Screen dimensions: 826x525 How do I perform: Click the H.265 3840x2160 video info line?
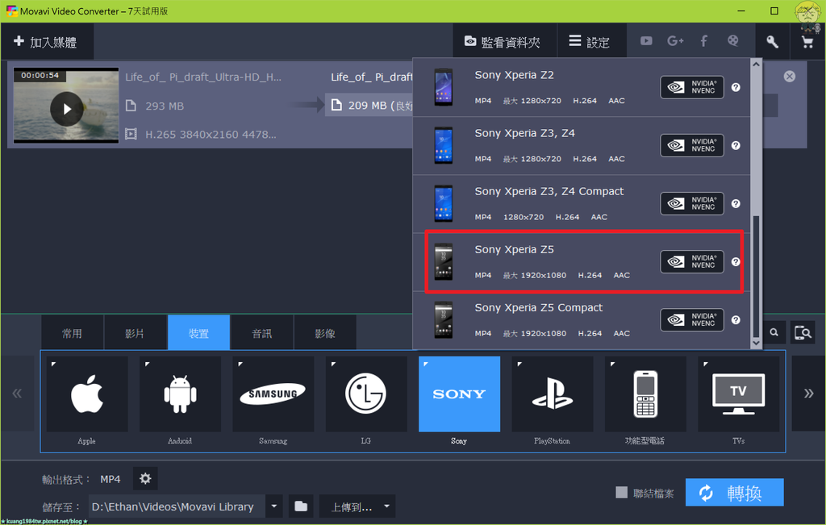pyautogui.click(x=211, y=135)
